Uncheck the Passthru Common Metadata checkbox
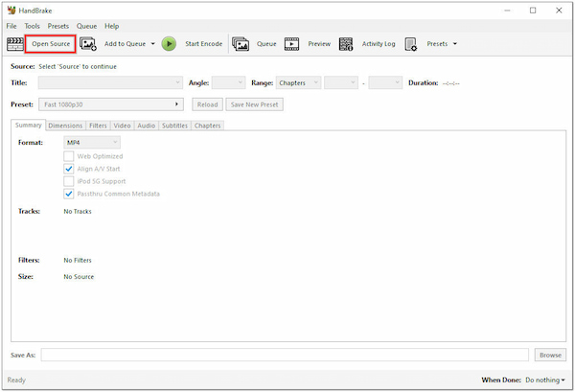 click(x=69, y=194)
